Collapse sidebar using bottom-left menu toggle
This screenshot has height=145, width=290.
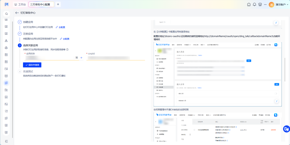click(6, 141)
